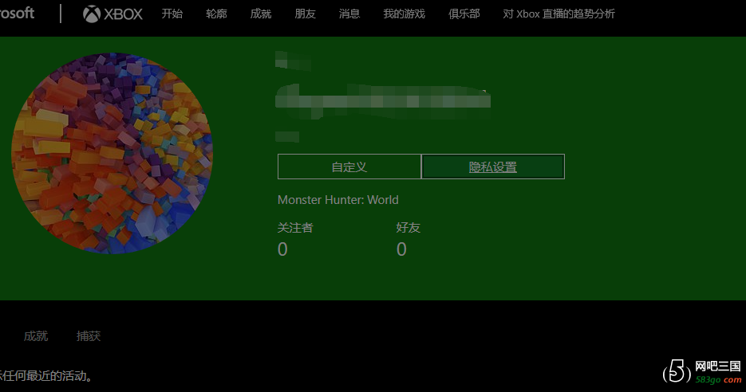Open 俱乐部 in the navigation bar
Image resolution: width=746 pixels, height=392 pixels.
[464, 14]
